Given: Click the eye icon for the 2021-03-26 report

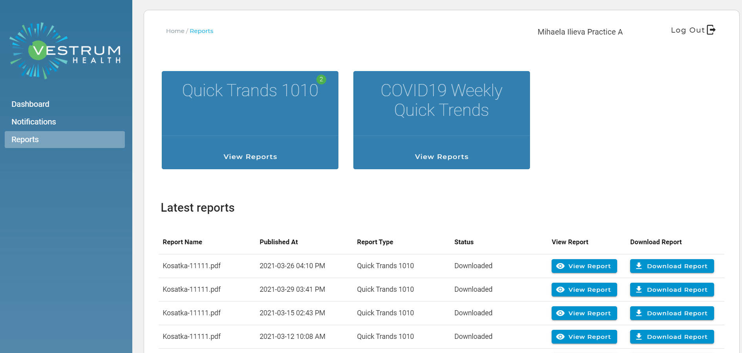Looking at the screenshot, I should 560,266.
